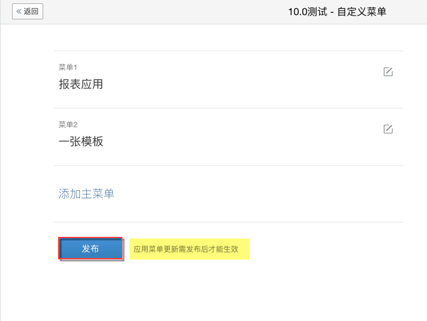Click the 菜单1 label
The height and width of the screenshot is (321, 427).
(67, 67)
